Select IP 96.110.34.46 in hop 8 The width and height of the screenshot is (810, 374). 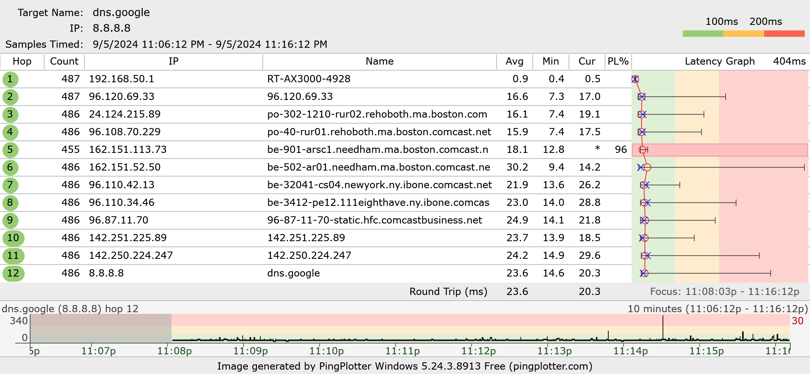(x=122, y=203)
